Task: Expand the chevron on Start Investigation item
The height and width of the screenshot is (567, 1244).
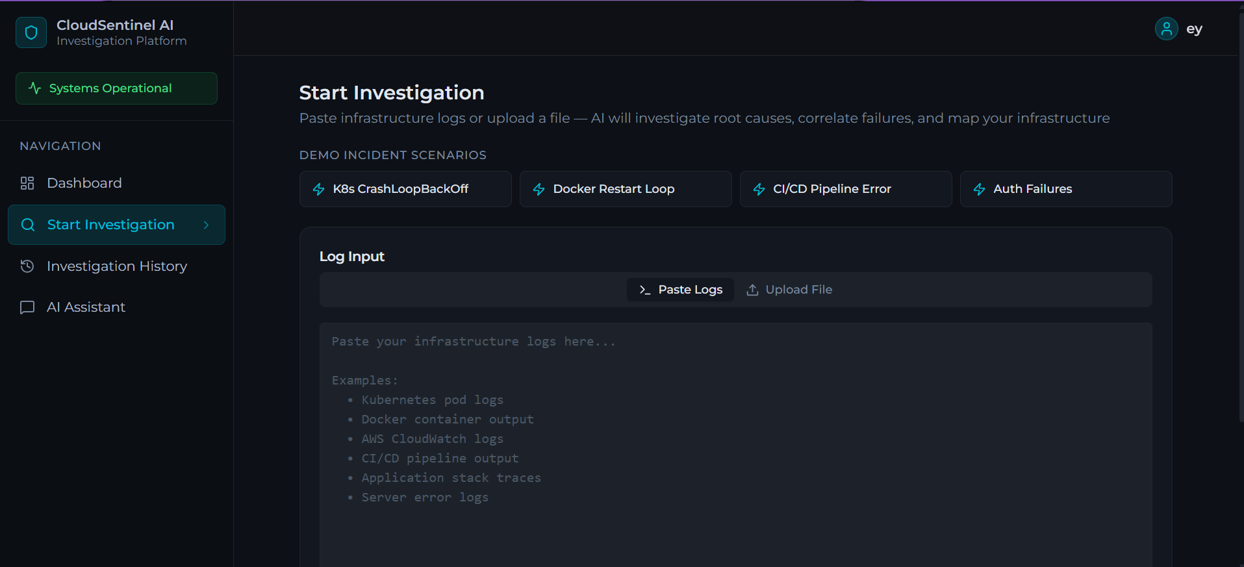Action: [x=206, y=225]
